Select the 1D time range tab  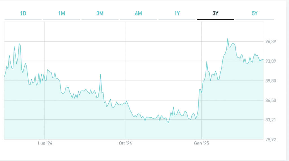[23, 13]
